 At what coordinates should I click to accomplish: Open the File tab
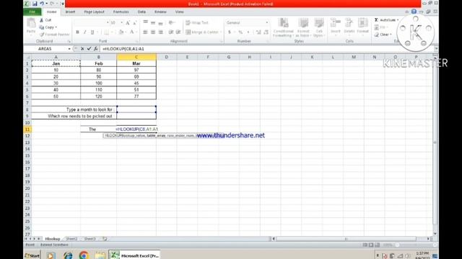(x=32, y=12)
